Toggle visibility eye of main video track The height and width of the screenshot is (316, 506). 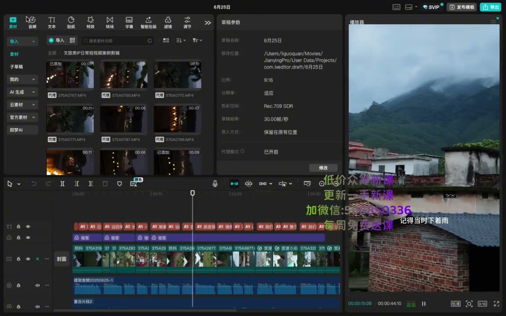(28, 259)
